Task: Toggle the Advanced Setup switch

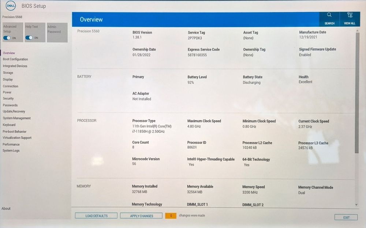Action: click(7, 38)
